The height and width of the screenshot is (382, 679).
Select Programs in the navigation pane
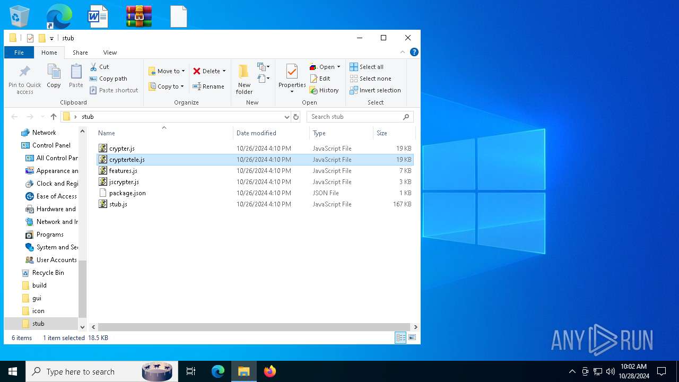[x=50, y=235]
